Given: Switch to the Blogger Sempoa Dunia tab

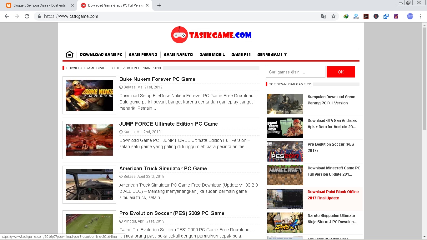Looking at the screenshot, I should pyautogui.click(x=40, y=5).
